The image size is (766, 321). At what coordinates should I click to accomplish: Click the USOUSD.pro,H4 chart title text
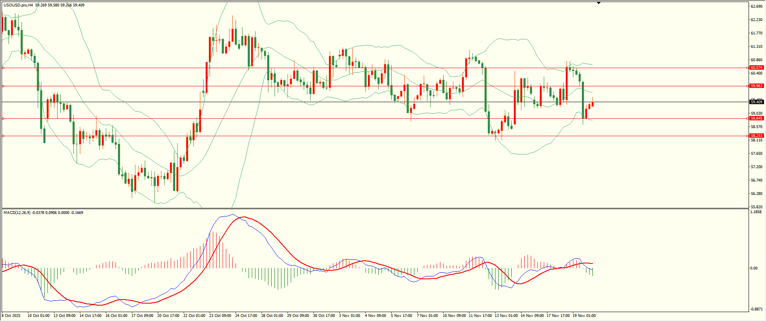point(18,5)
